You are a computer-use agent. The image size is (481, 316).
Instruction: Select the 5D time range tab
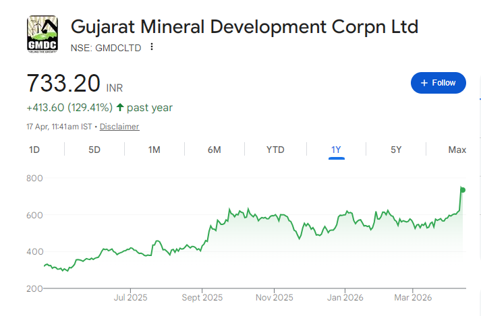pyautogui.click(x=94, y=150)
